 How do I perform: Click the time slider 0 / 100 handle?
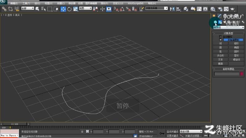(x=14, y=124)
